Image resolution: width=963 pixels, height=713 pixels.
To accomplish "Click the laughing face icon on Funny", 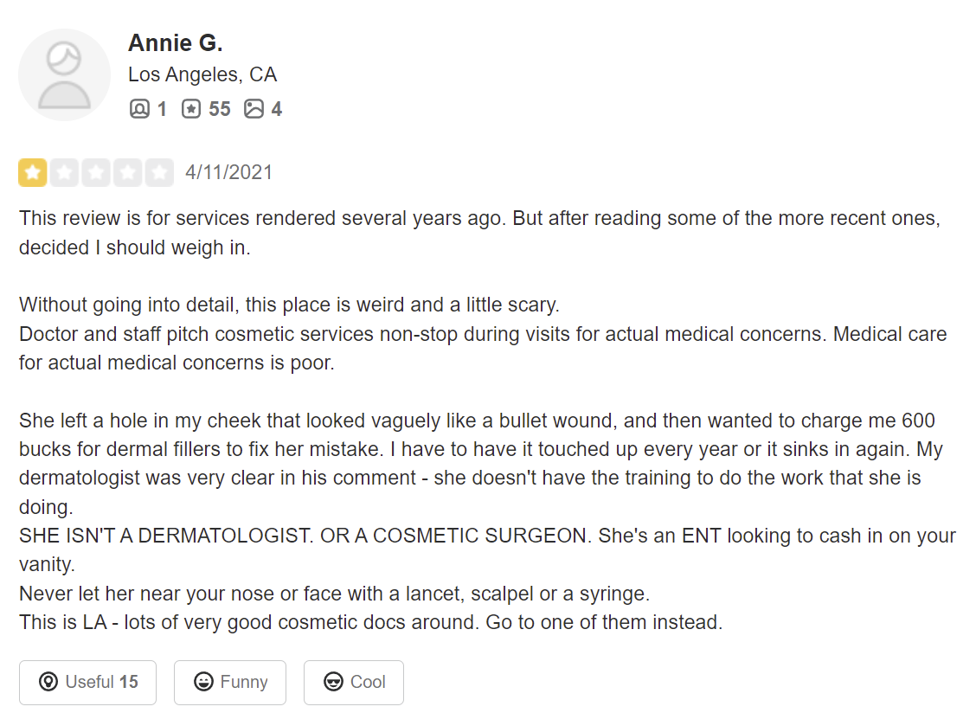I will click(x=203, y=682).
